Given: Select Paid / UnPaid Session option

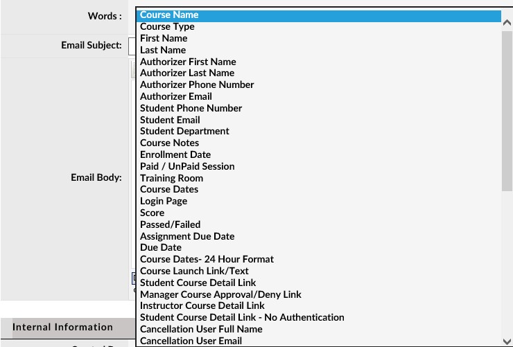Looking at the screenshot, I should [x=318, y=167].
